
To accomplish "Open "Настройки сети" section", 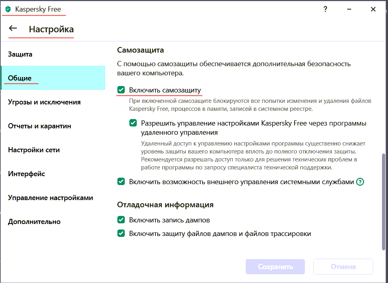I will click(x=53, y=150).
